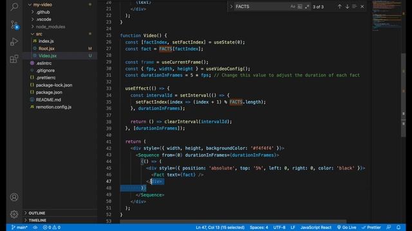412x231 pixels.
Task: Open README.md file
Action: (48, 100)
